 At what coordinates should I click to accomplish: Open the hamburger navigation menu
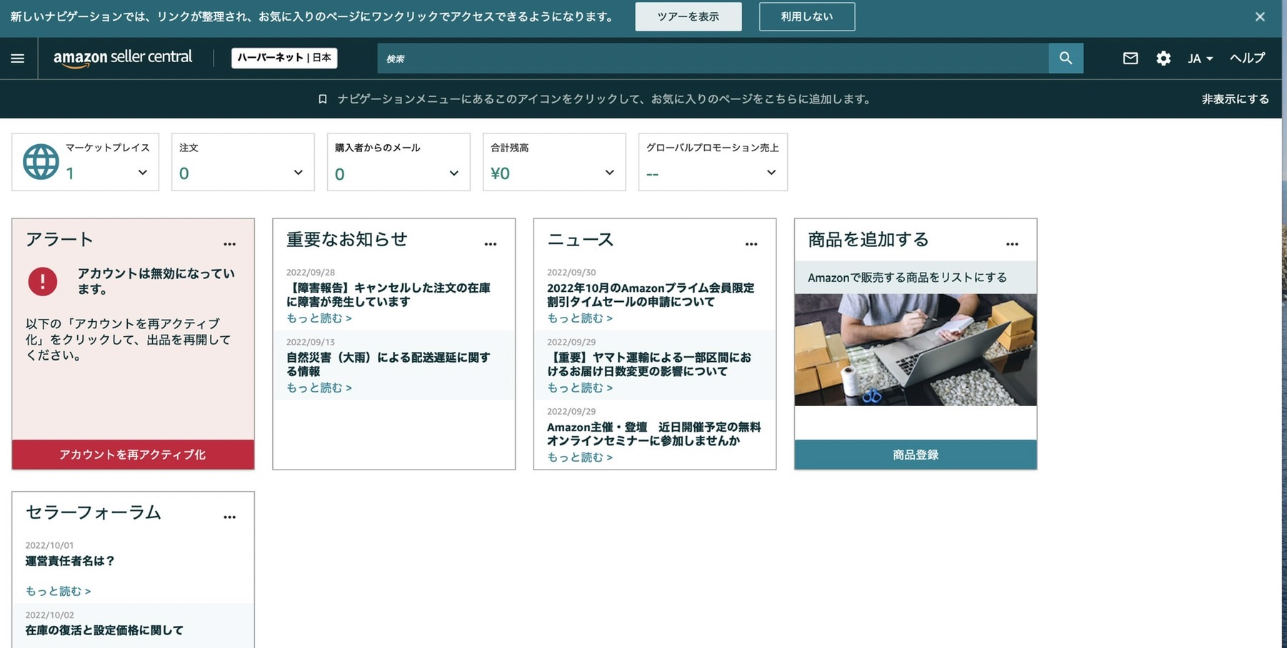tap(18, 59)
